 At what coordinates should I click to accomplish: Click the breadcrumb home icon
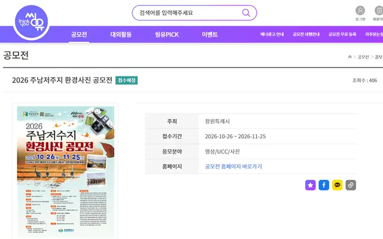[349, 57]
